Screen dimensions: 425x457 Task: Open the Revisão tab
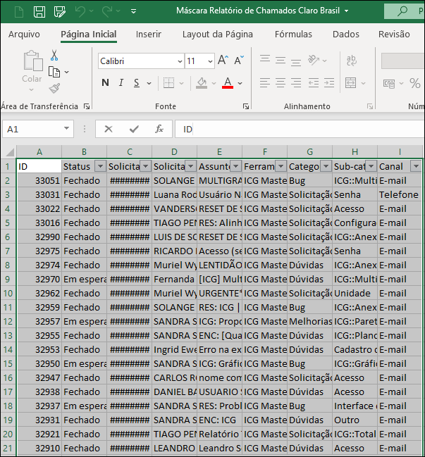click(x=394, y=34)
